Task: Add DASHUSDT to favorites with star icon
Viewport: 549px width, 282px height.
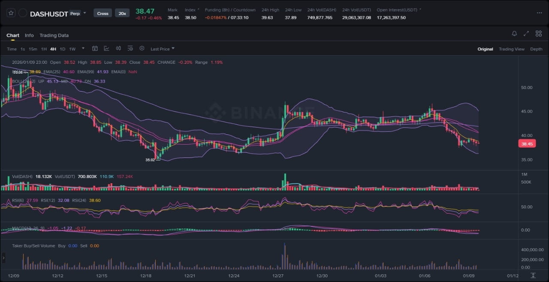Action: click(10, 13)
